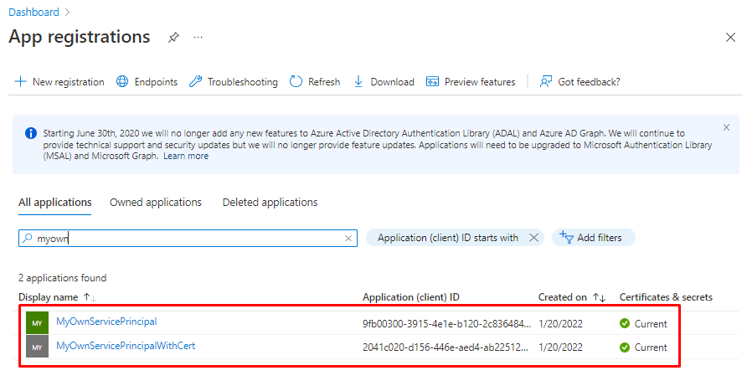Image resolution: width=747 pixels, height=386 pixels.
Task: Refresh the app registrations list
Action: pos(315,82)
